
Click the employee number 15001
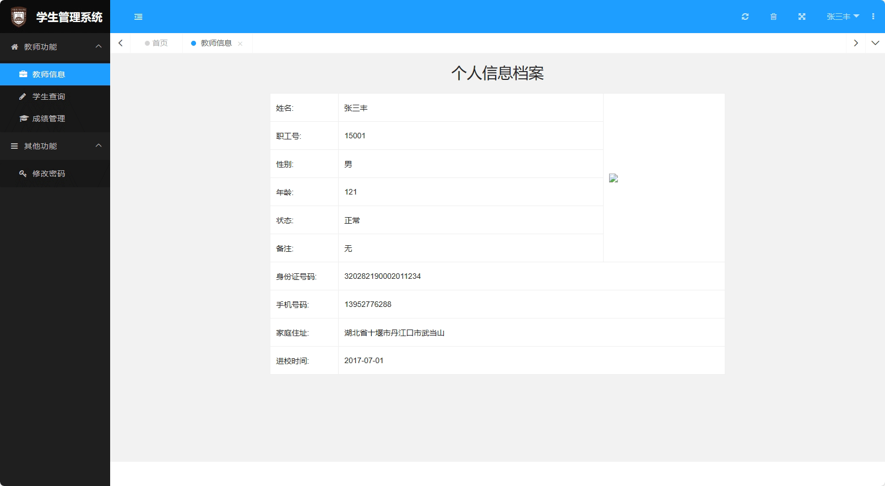(x=355, y=136)
